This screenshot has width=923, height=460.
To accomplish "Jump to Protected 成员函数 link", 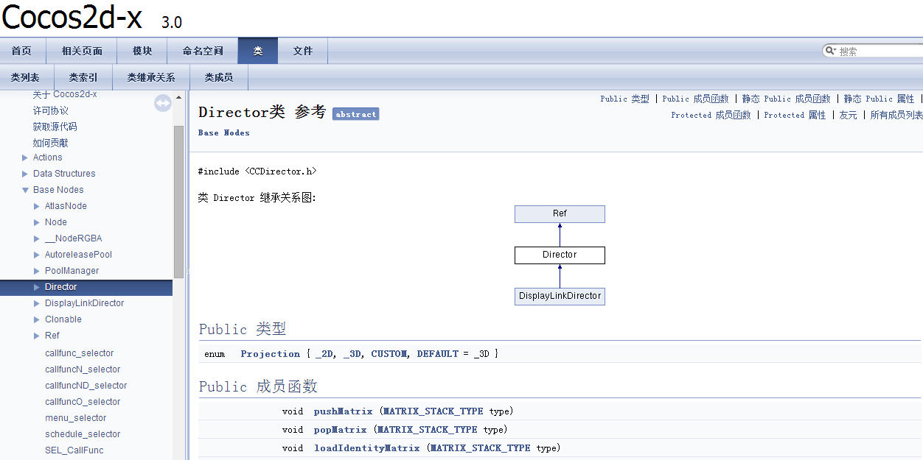I will coord(711,115).
